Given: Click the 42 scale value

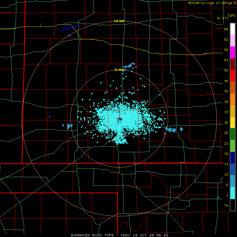Looking at the screenshot, I should [226, 91].
